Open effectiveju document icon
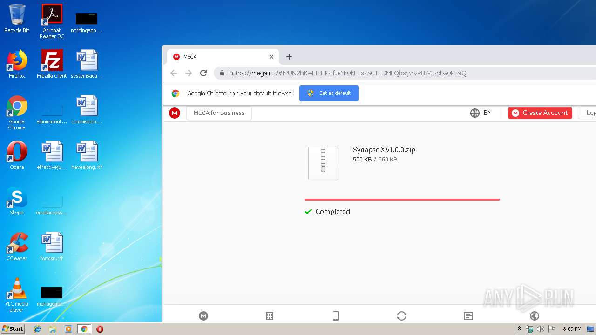Image resolution: width=596 pixels, height=335 pixels. coord(52,155)
